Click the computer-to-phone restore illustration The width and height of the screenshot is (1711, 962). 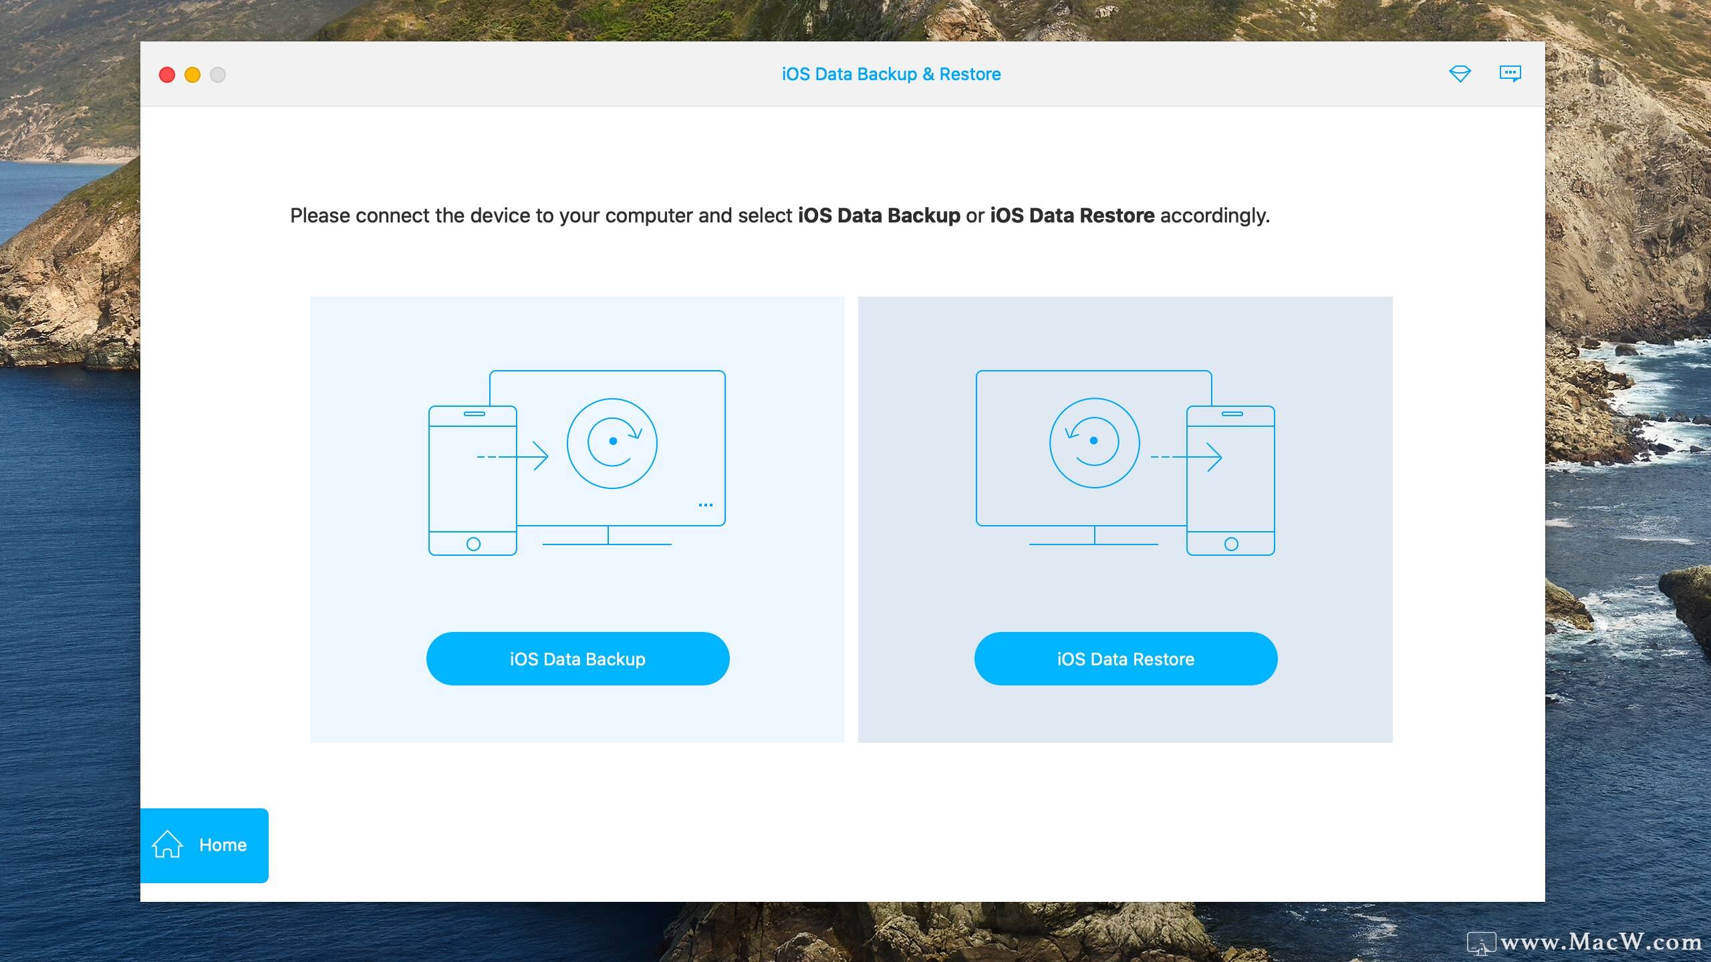click(x=1126, y=463)
